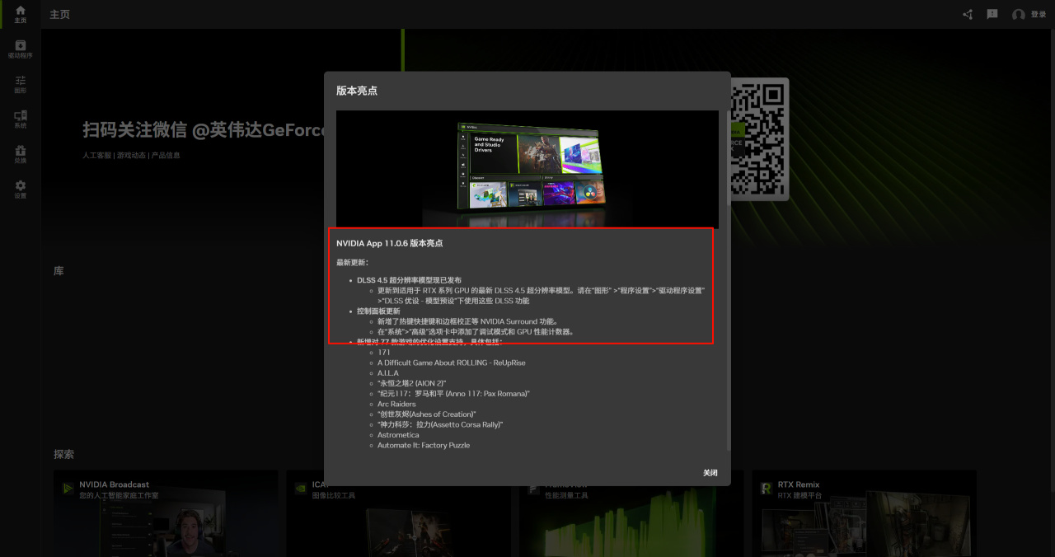Click the 最新更新 label

click(353, 262)
